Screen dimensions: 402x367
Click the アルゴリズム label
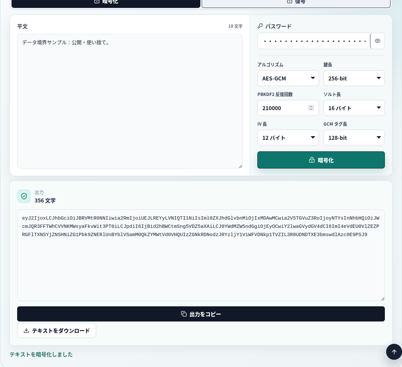tap(271, 65)
